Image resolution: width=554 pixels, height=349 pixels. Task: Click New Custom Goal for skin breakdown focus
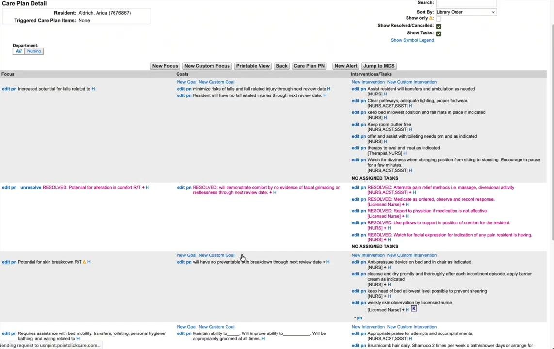(x=216, y=255)
